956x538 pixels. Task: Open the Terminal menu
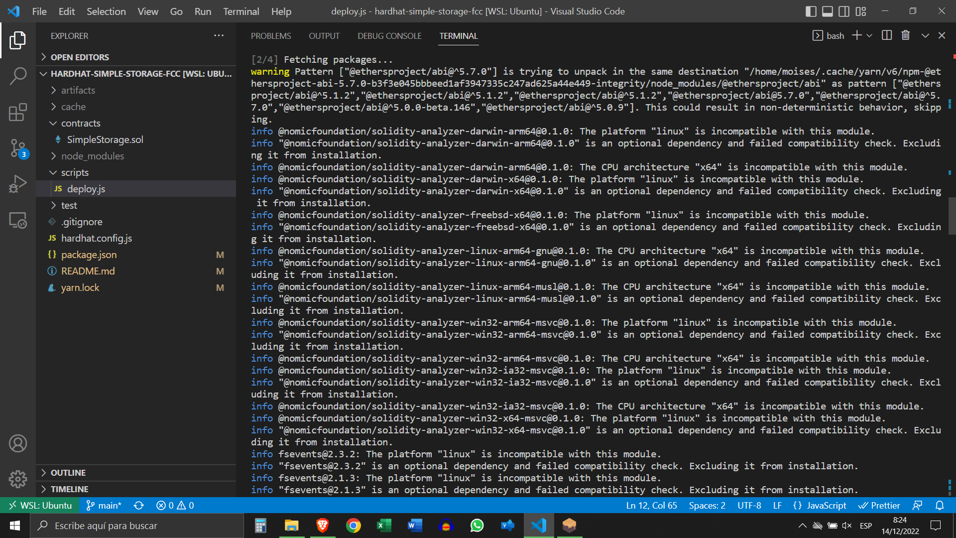pos(240,11)
